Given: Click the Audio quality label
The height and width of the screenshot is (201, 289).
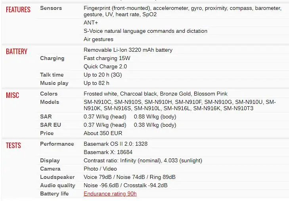Looking at the screenshot, I should click(57, 186).
